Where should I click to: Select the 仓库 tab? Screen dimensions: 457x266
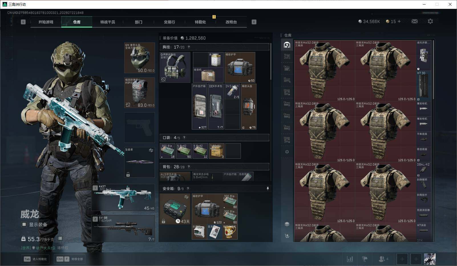pos(77,22)
